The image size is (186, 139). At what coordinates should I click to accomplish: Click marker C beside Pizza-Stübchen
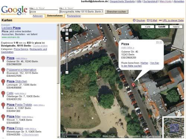click(x=3, y=82)
